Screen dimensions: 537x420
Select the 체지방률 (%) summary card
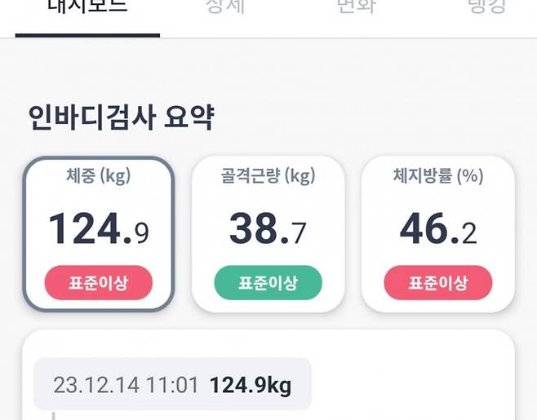tap(438, 233)
